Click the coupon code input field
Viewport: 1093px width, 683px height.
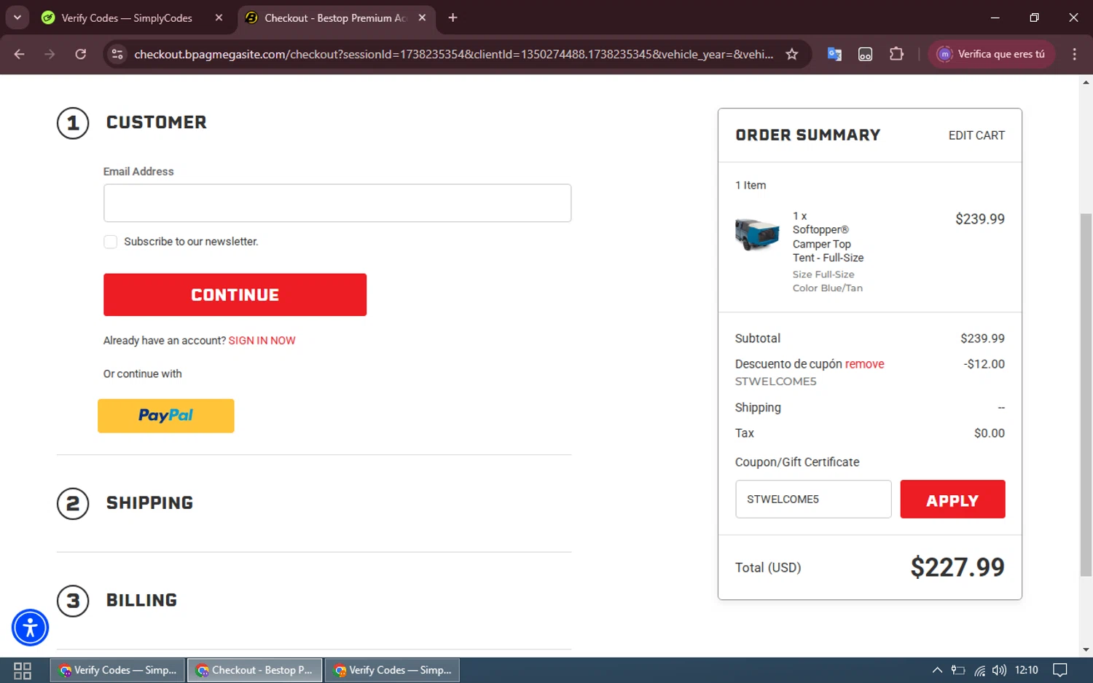tap(813, 499)
